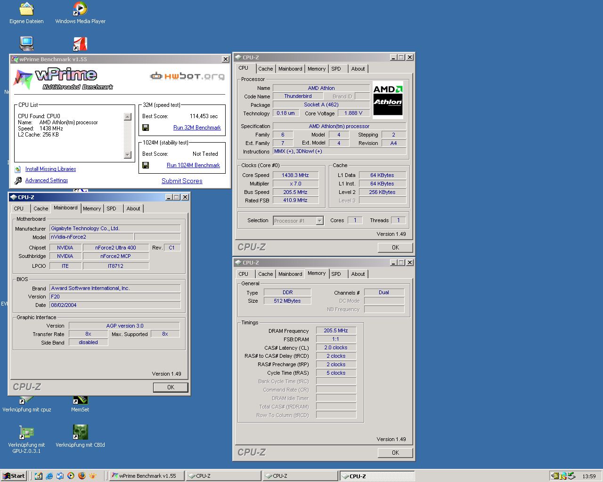The image size is (603, 482).
Task: Open Memory tab in mainboard CPU-Z window
Action: coord(92,209)
